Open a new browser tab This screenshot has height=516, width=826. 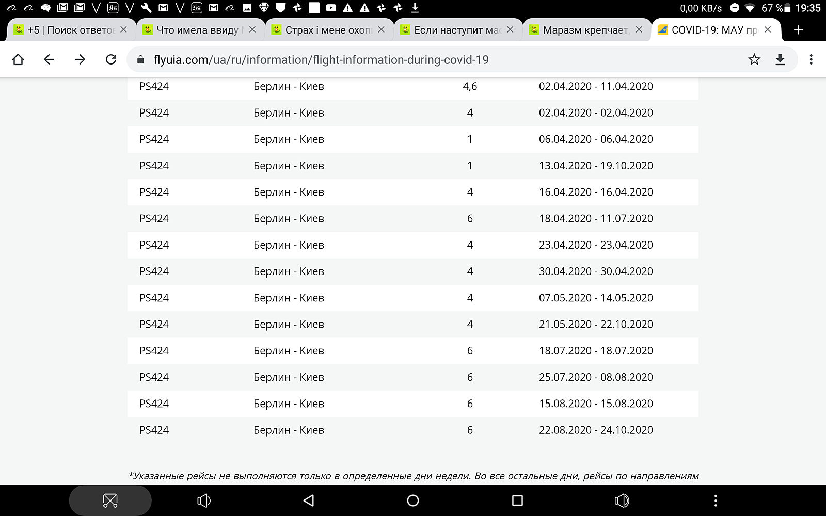coord(798,30)
